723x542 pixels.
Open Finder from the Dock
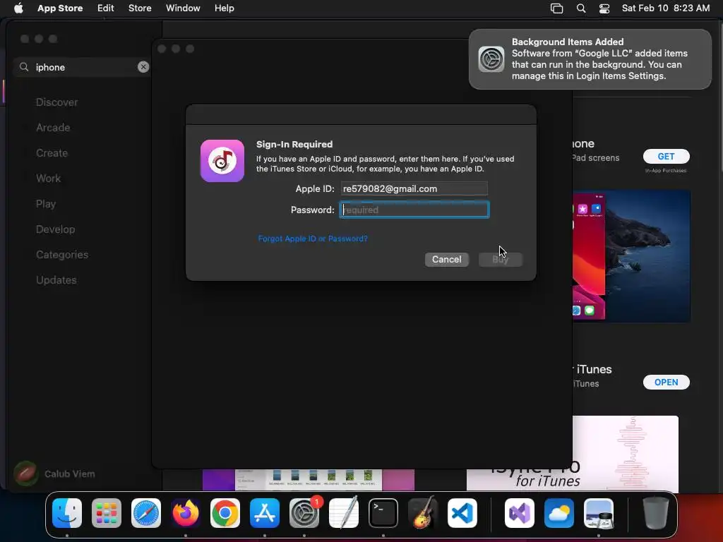coord(67,513)
